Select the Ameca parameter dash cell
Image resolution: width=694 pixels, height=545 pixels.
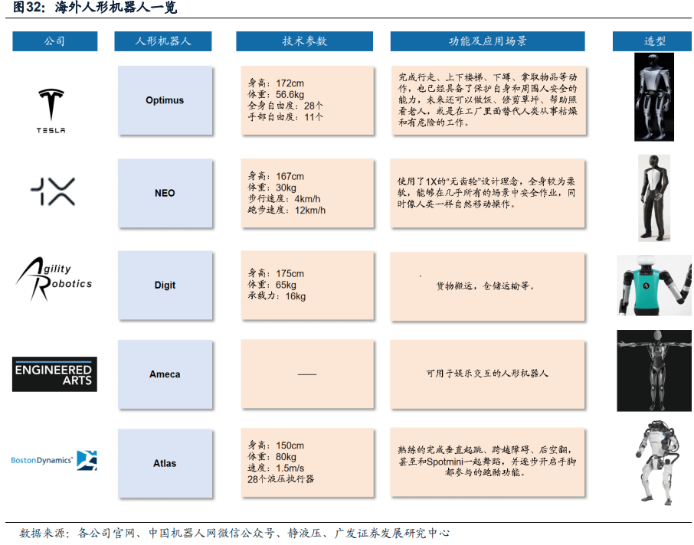pos(306,374)
